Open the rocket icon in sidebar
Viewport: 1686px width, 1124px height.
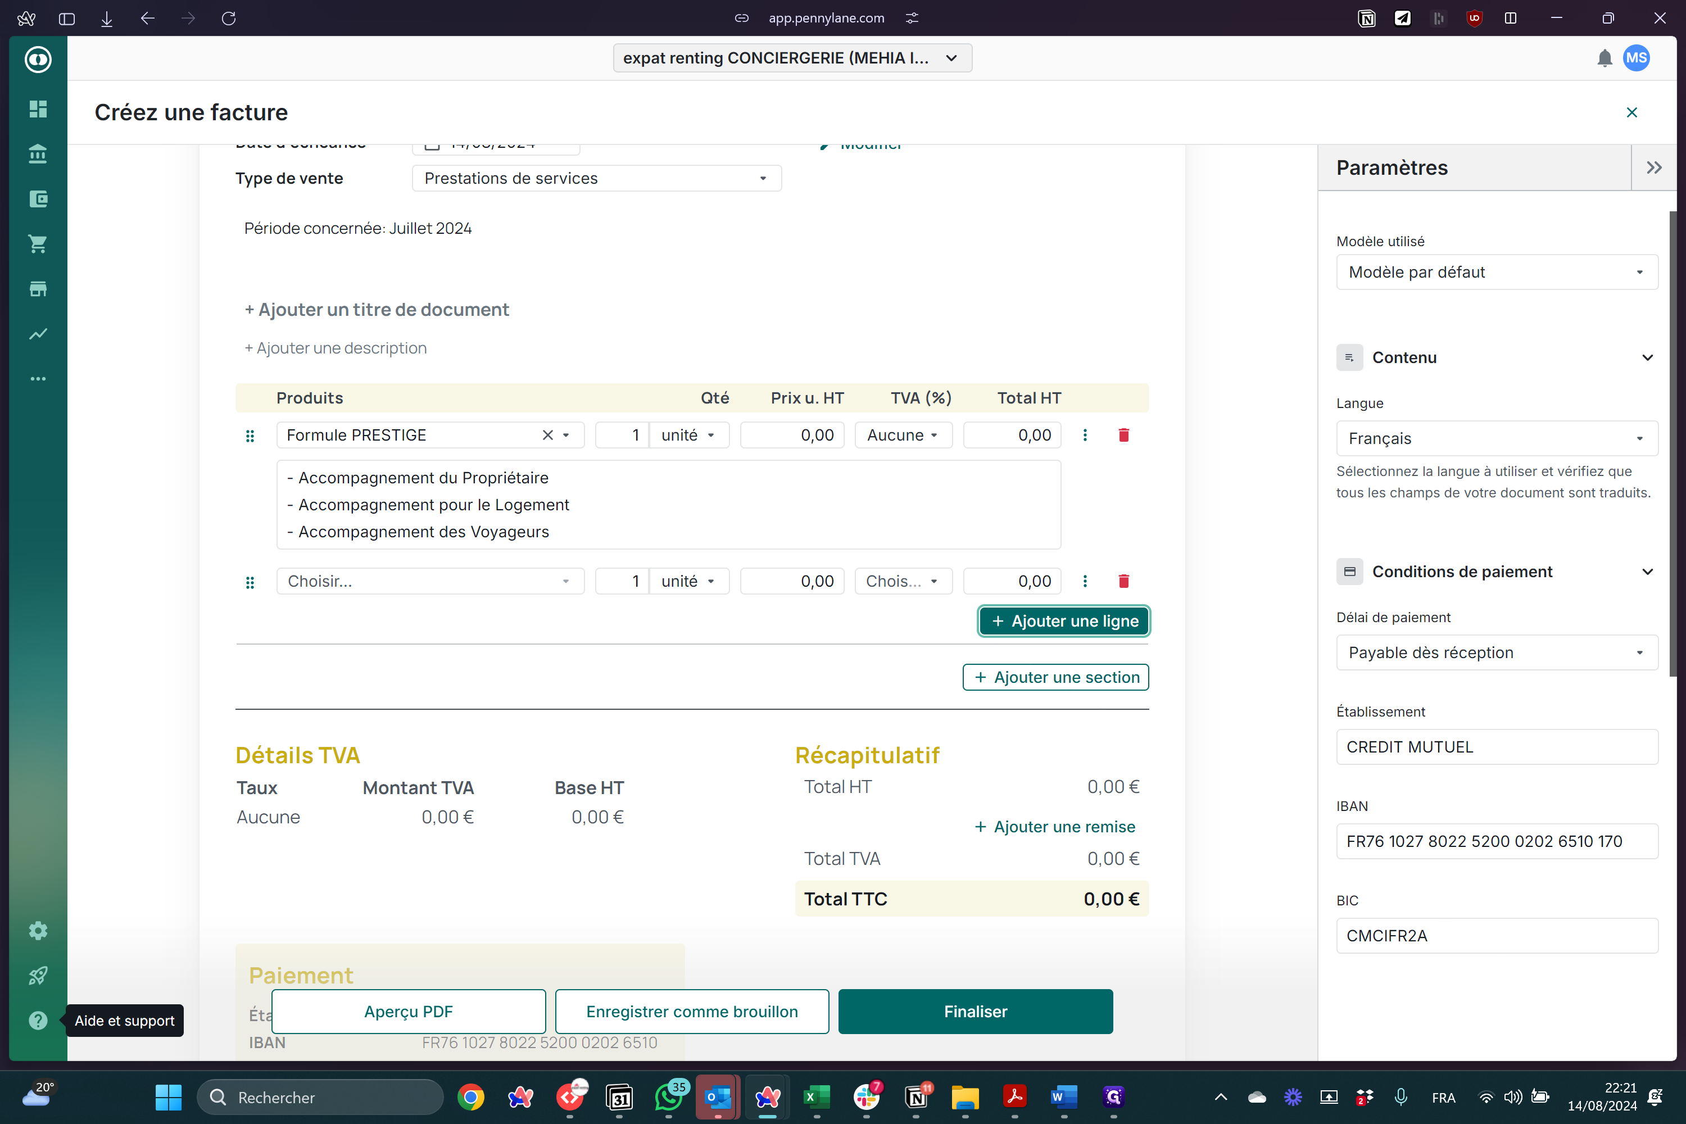coord(38,976)
